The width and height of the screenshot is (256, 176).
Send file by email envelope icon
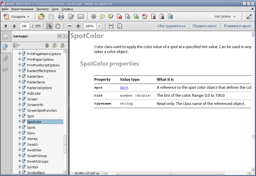81,16
